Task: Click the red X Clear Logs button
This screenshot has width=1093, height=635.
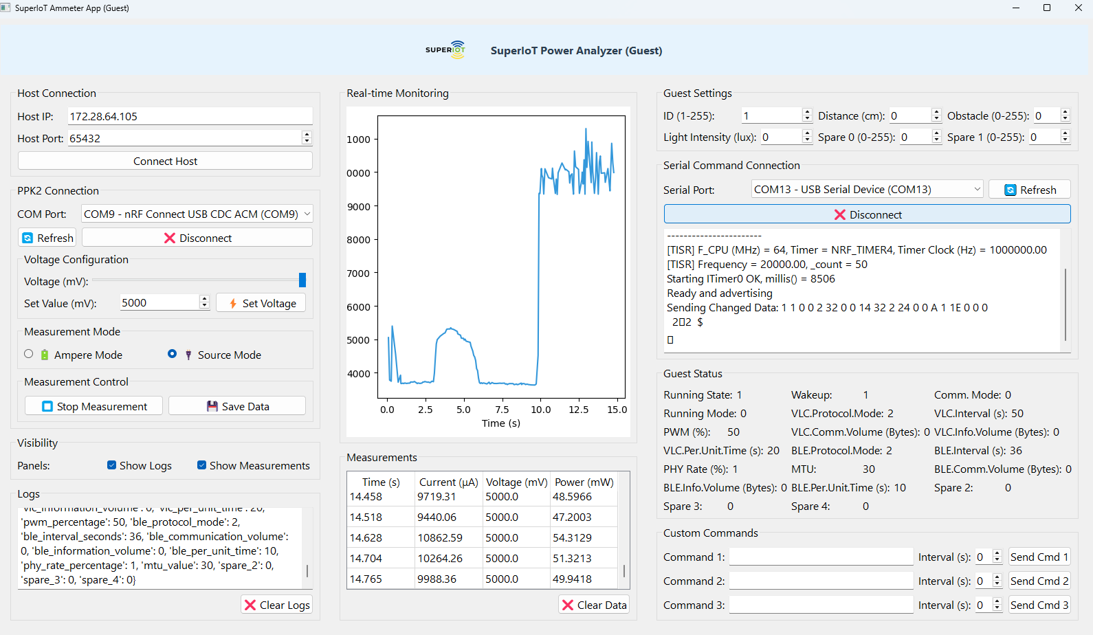Action: click(277, 605)
